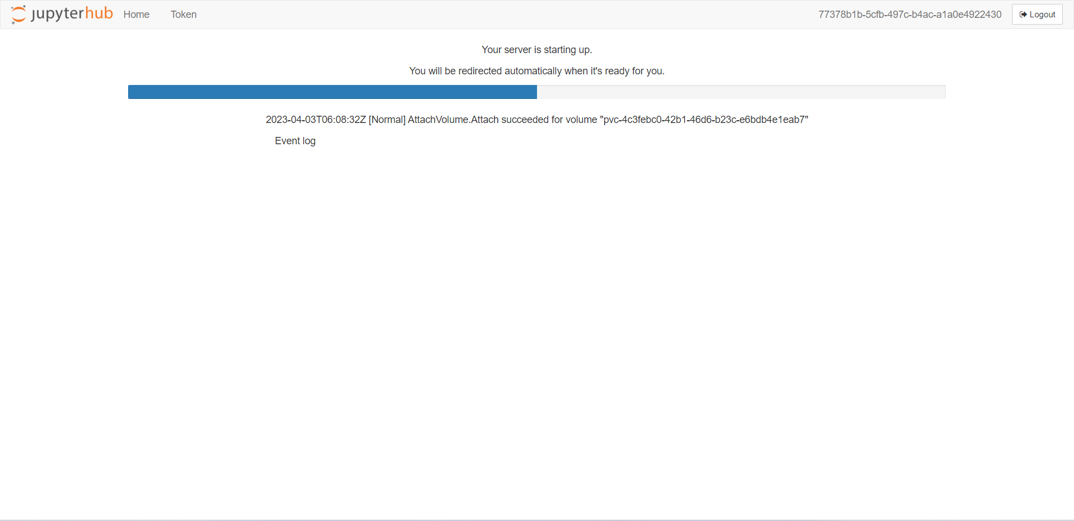Click the sign-out arrow icon inside Logout
This screenshot has height=521, width=1074.
coord(1023,15)
